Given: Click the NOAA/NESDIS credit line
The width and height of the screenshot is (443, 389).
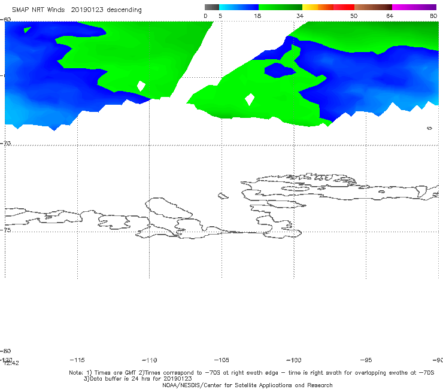Looking at the screenshot, I should coord(247,385).
